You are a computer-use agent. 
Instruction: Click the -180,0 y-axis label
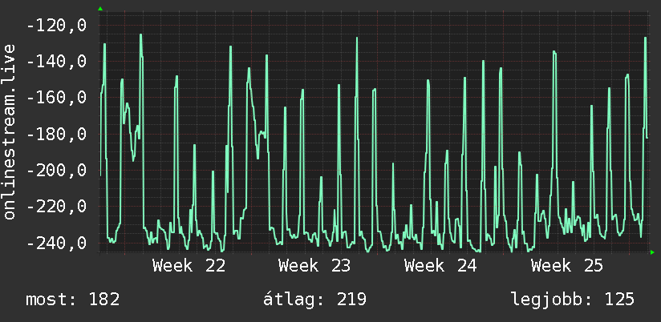[56, 135]
